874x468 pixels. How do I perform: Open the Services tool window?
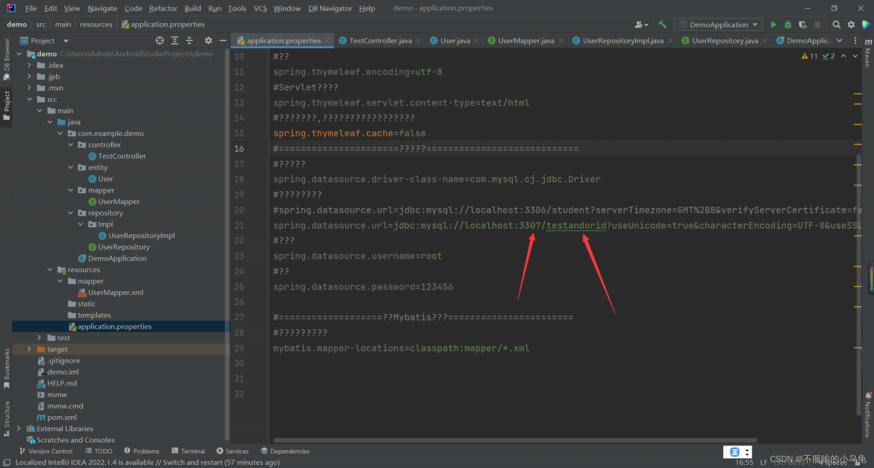pyautogui.click(x=232, y=451)
